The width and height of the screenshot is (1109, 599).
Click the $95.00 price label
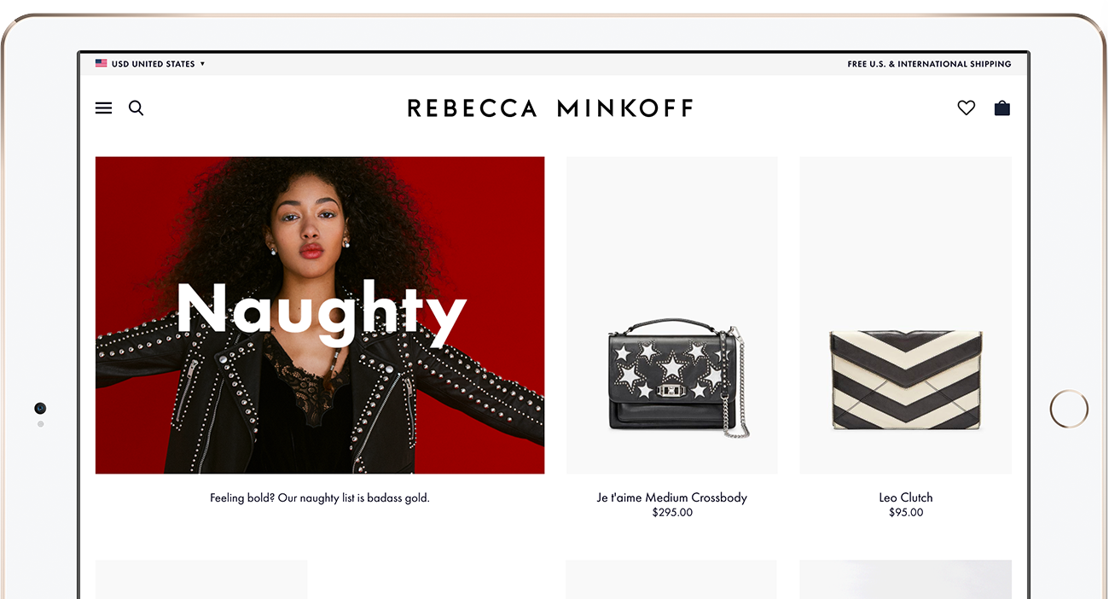pyautogui.click(x=906, y=513)
